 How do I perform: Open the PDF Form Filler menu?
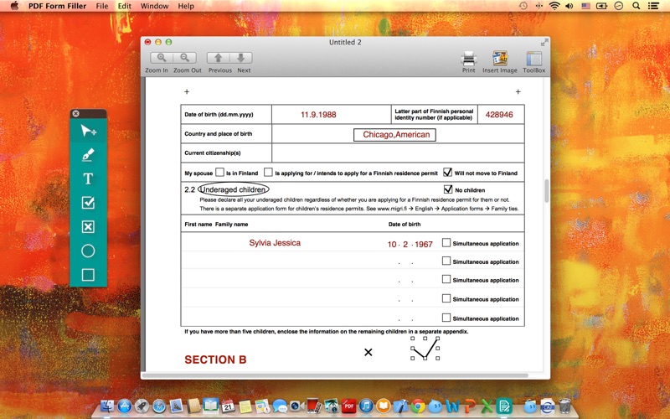click(57, 6)
